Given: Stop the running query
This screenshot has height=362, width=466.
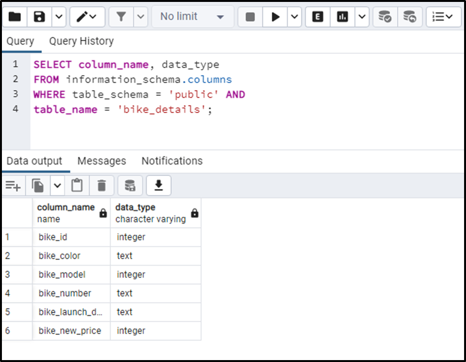Looking at the screenshot, I should pos(250,16).
